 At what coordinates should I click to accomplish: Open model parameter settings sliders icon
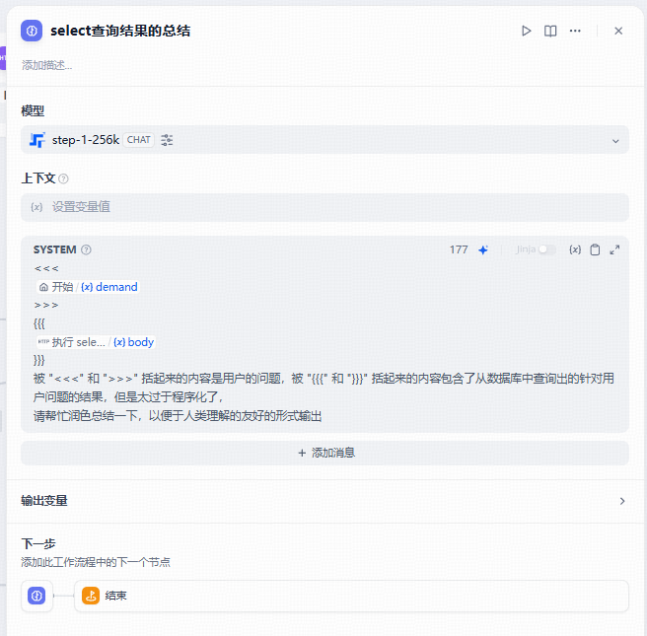pos(167,140)
